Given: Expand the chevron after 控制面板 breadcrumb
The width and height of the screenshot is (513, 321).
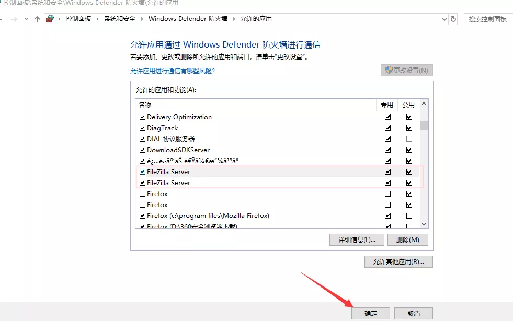Looking at the screenshot, I should click(x=97, y=19).
